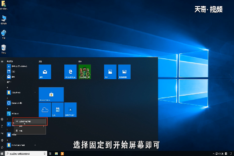
Task: Open the Microsoft Store wide tile
Action: [51, 94]
